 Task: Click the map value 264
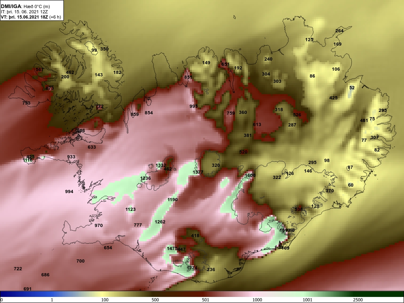click(x=339, y=31)
